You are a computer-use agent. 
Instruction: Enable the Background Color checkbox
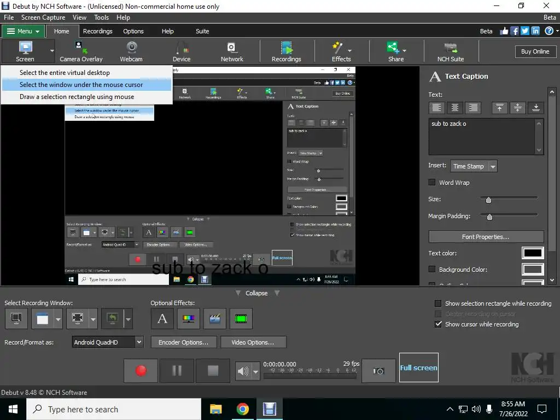pyautogui.click(x=432, y=269)
